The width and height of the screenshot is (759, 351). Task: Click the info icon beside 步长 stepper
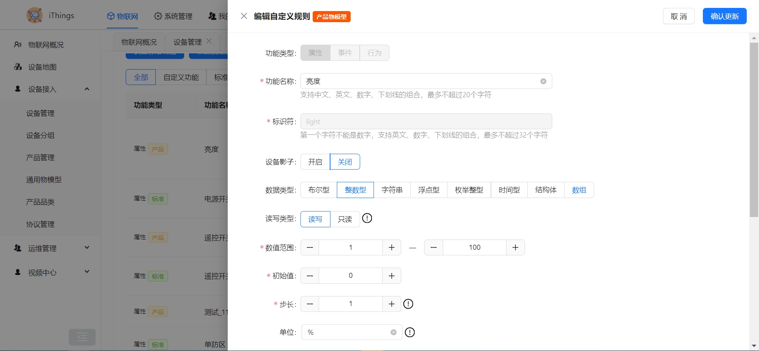coord(408,304)
